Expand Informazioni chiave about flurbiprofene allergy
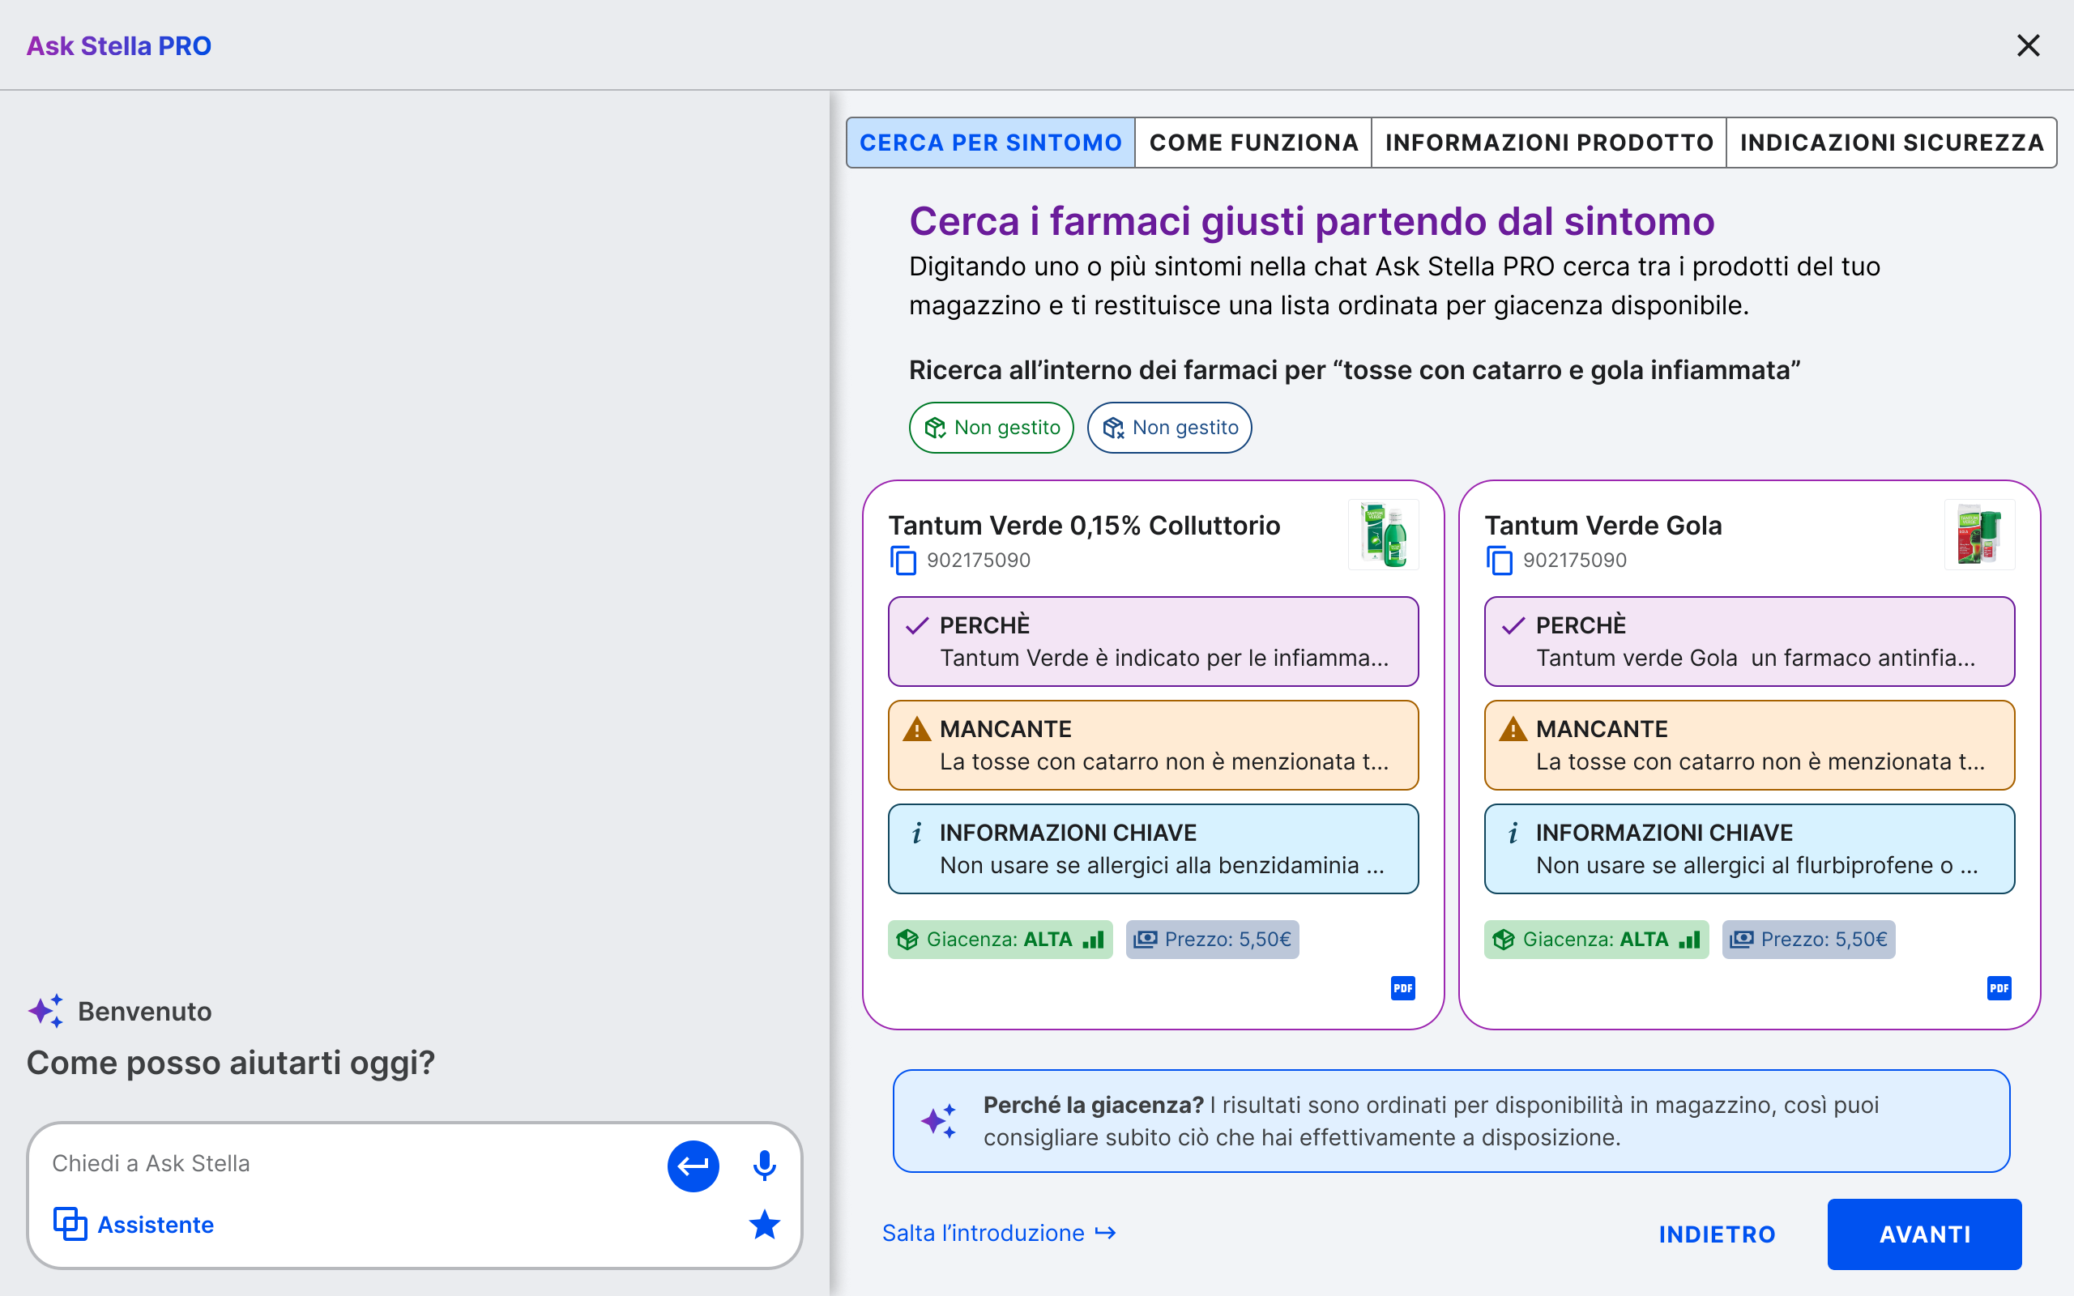2074x1296 pixels. 1749,850
